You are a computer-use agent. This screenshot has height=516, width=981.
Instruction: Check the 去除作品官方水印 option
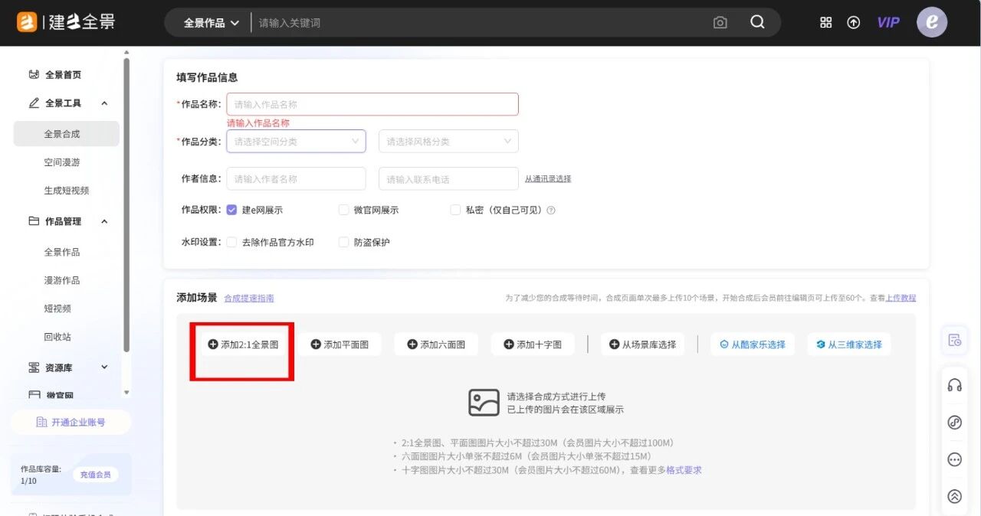coord(231,242)
